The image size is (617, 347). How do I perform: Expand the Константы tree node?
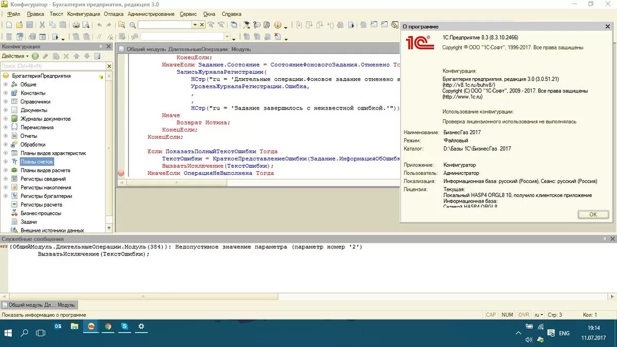pos(6,93)
